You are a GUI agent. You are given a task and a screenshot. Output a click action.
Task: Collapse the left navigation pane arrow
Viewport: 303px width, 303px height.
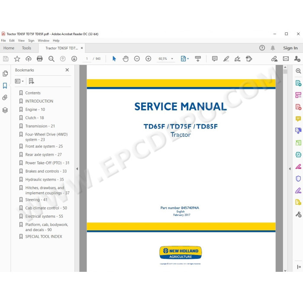[77, 169]
